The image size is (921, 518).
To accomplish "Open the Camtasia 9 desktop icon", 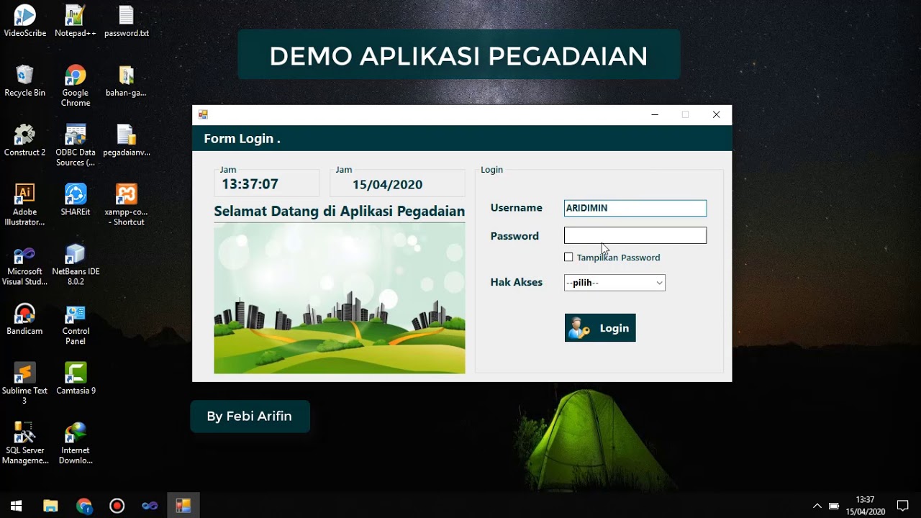I will click(x=76, y=379).
